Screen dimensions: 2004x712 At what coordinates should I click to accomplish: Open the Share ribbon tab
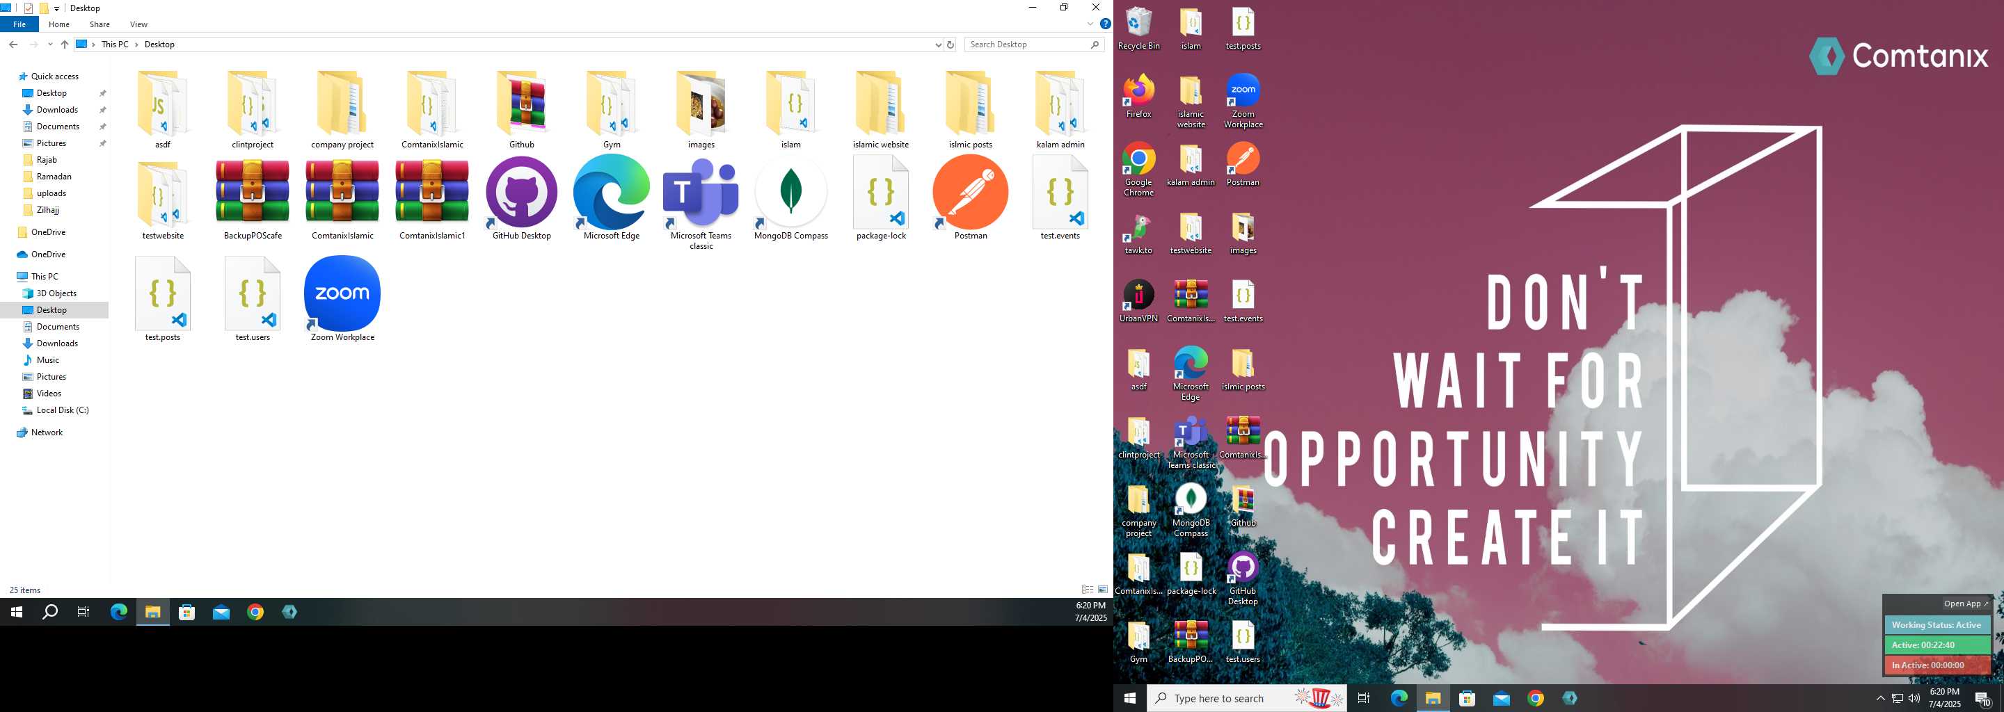[x=100, y=24]
